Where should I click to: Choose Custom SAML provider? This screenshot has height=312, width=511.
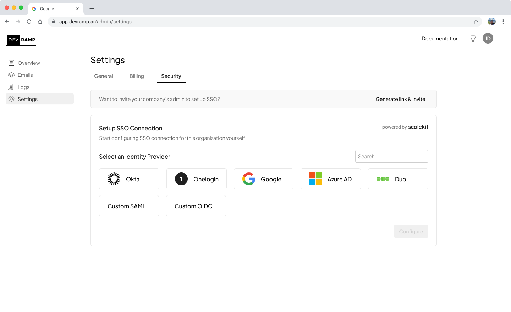[x=129, y=206]
